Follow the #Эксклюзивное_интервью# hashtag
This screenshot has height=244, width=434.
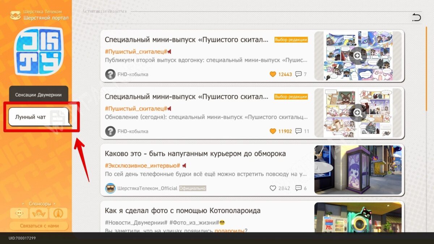pos(142,166)
